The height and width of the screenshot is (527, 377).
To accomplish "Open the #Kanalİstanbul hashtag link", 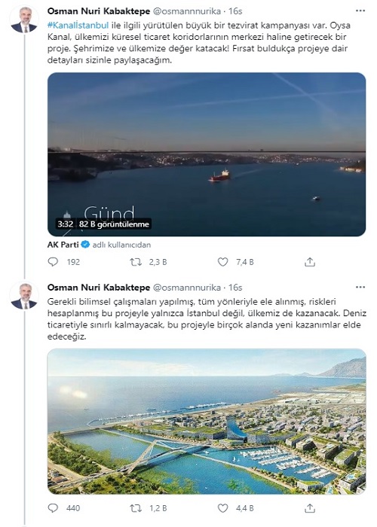I will [78, 25].
